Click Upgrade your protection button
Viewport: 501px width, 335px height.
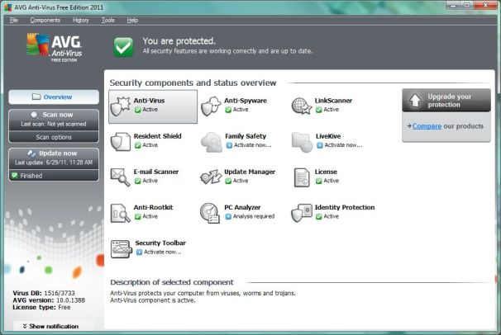point(446,100)
